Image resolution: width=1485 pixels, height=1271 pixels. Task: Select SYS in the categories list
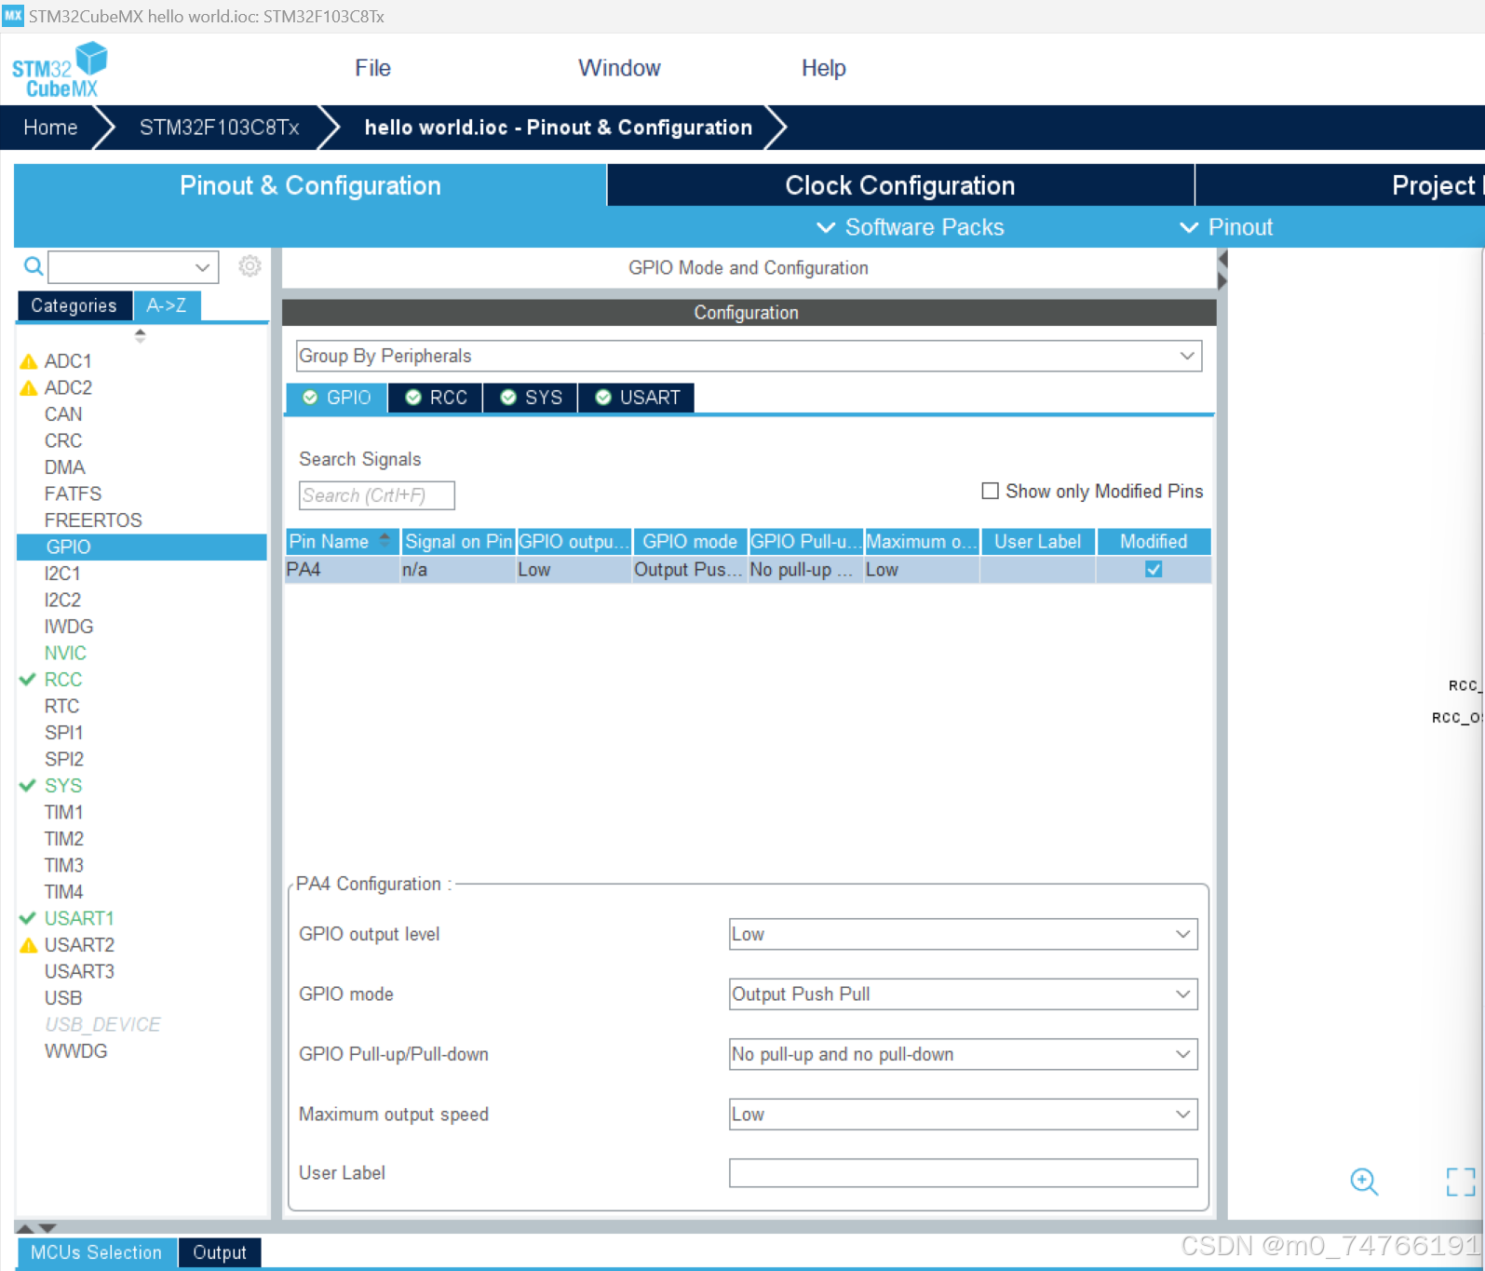coord(63,786)
